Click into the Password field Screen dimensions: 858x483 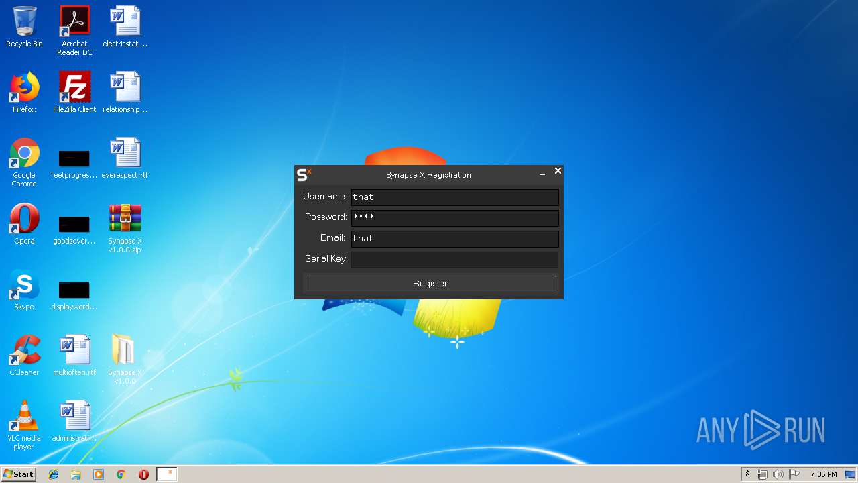[x=454, y=217]
